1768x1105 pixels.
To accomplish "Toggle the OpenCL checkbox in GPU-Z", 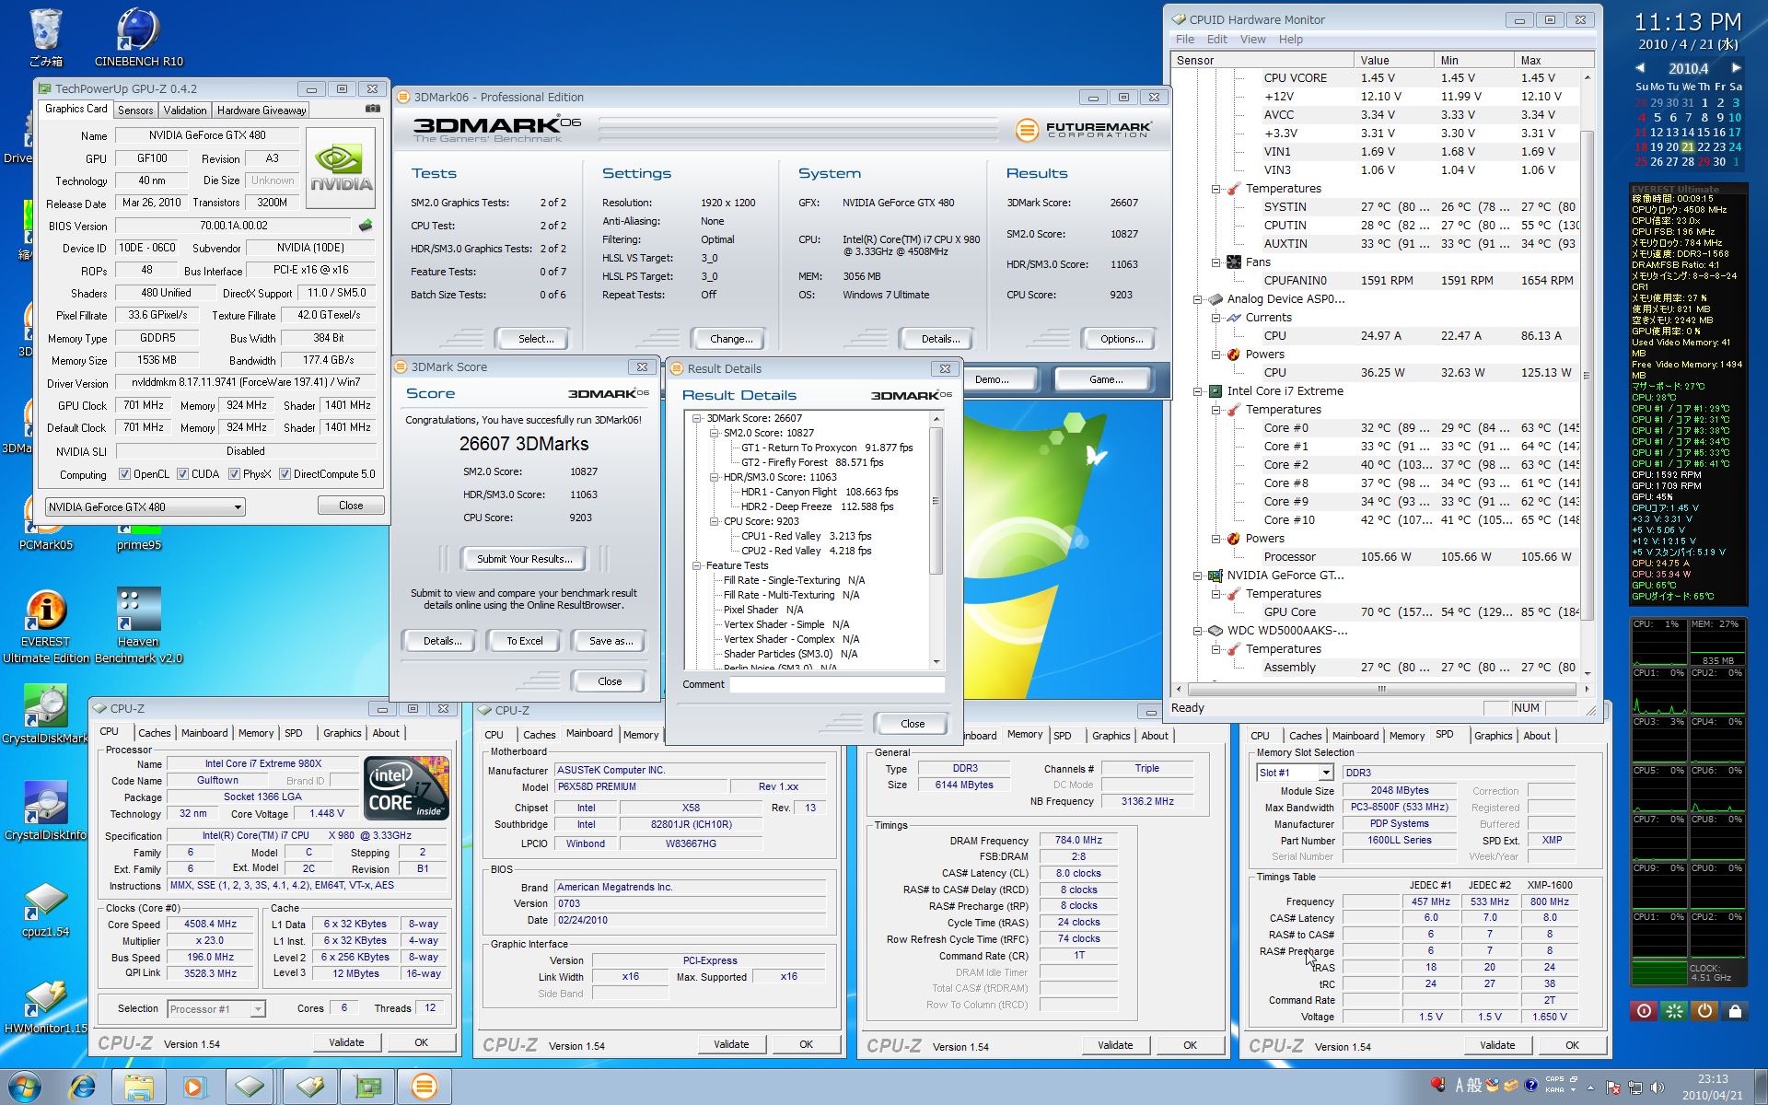I will 124,474.
